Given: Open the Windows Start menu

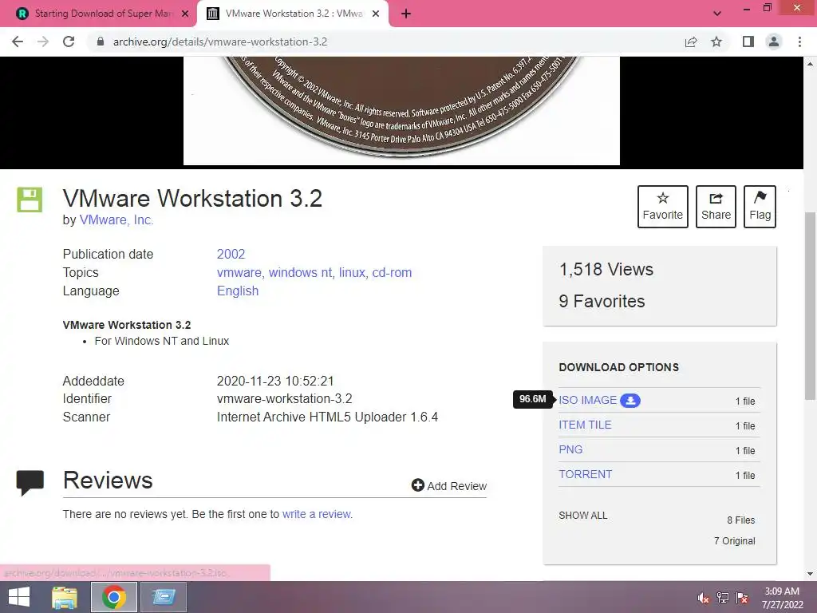Looking at the screenshot, I should click(x=19, y=597).
